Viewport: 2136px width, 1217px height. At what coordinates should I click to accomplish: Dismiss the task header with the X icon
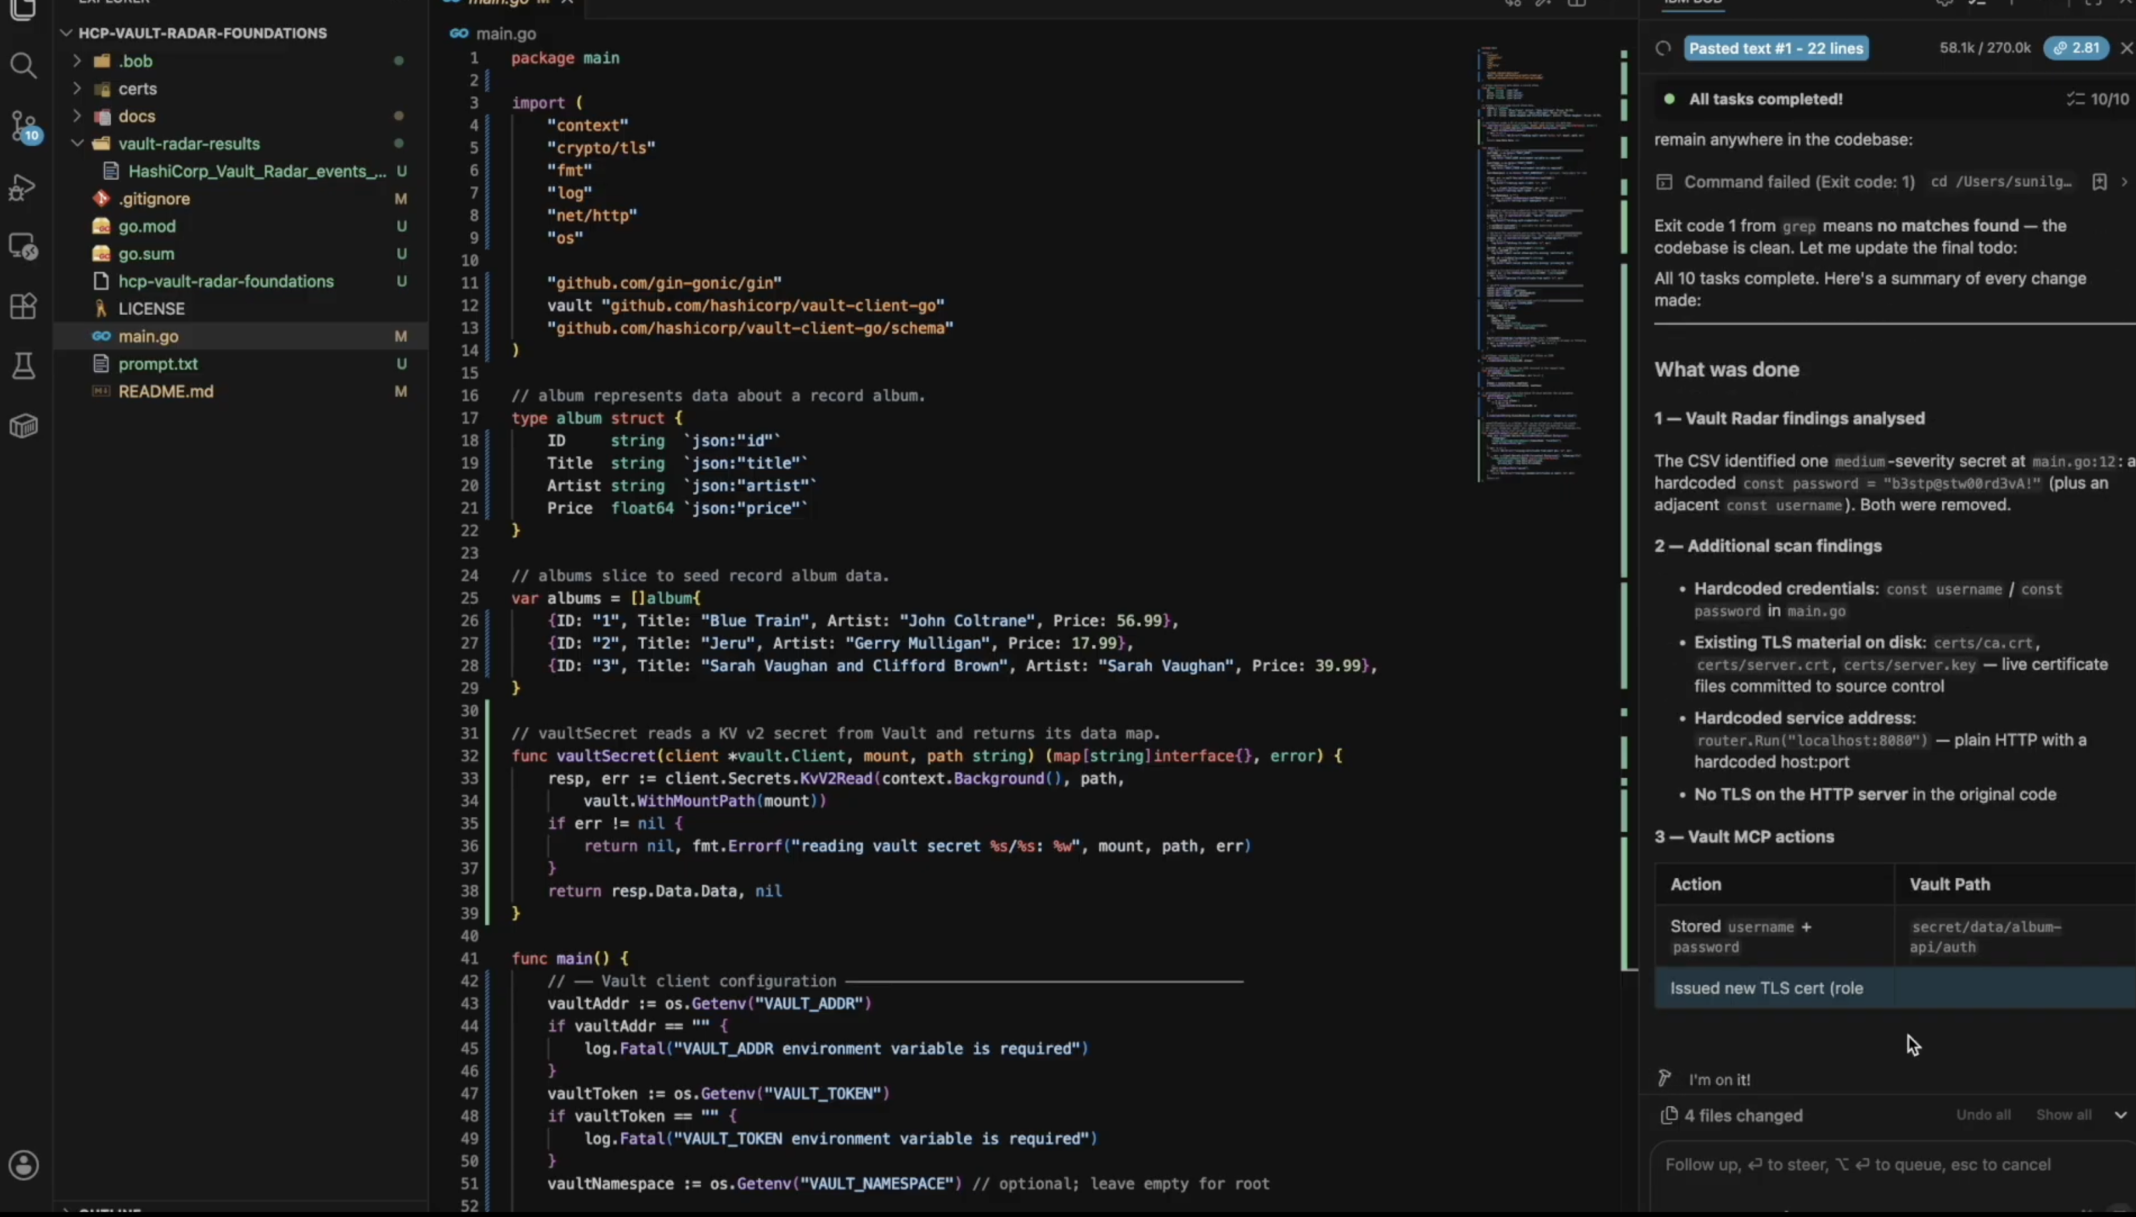2126,49
